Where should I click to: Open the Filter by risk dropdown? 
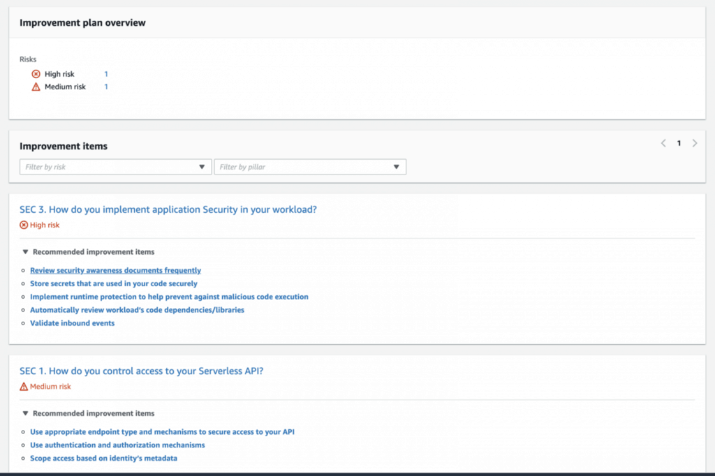115,167
